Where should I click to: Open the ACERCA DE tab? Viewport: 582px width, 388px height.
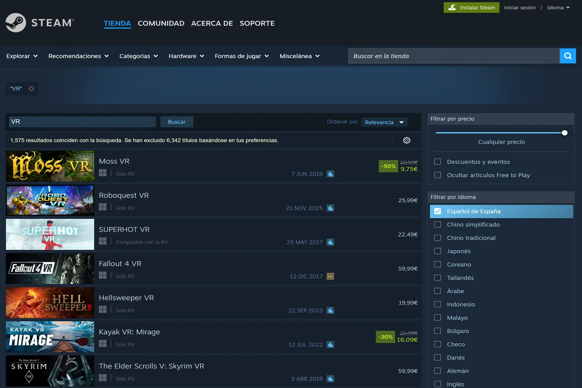tap(212, 23)
